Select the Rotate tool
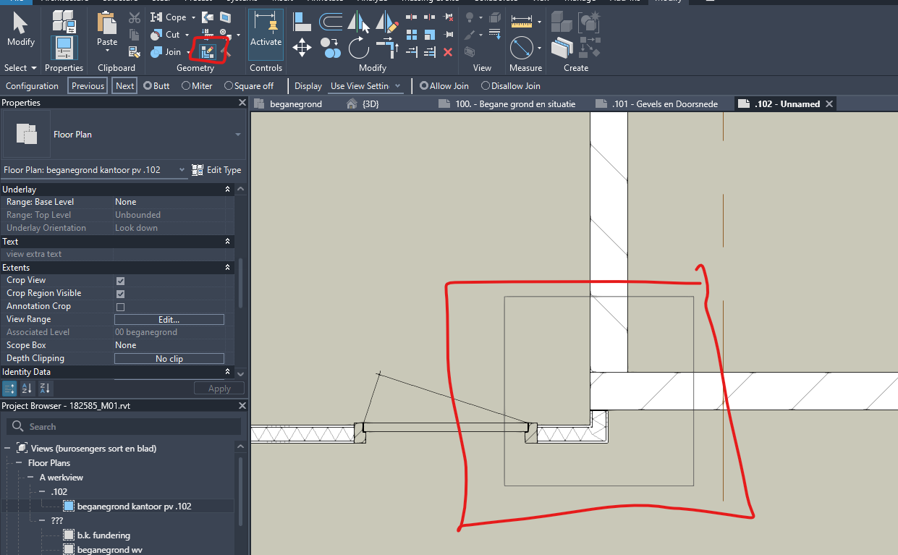 point(359,48)
